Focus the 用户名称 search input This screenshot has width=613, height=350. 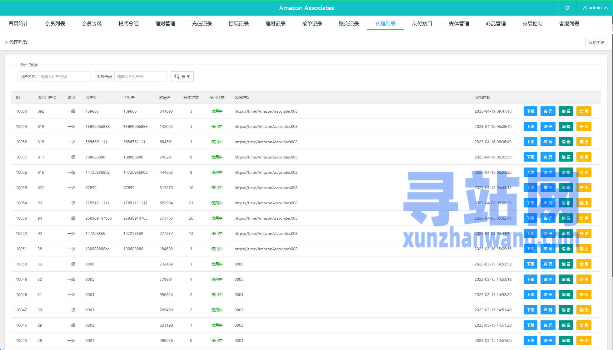[x=64, y=76]
